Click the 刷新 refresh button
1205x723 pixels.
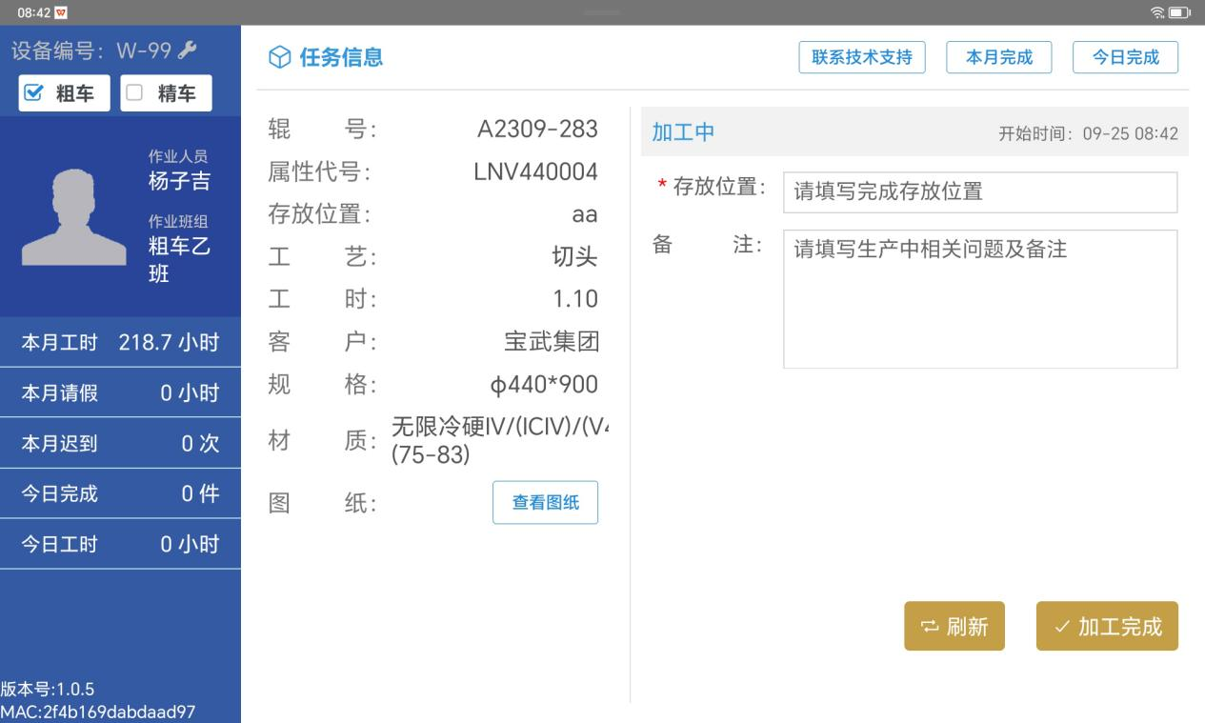pyautogui.click(x=954, y=626)
